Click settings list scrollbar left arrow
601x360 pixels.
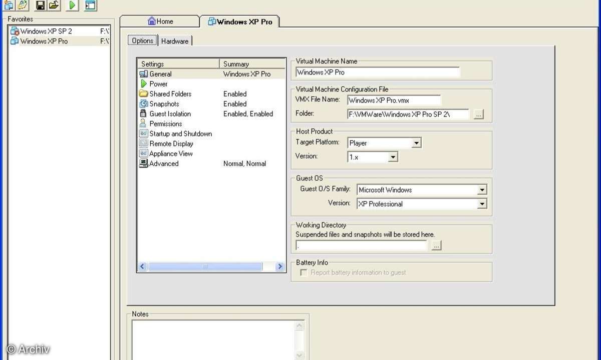point(142,267)
